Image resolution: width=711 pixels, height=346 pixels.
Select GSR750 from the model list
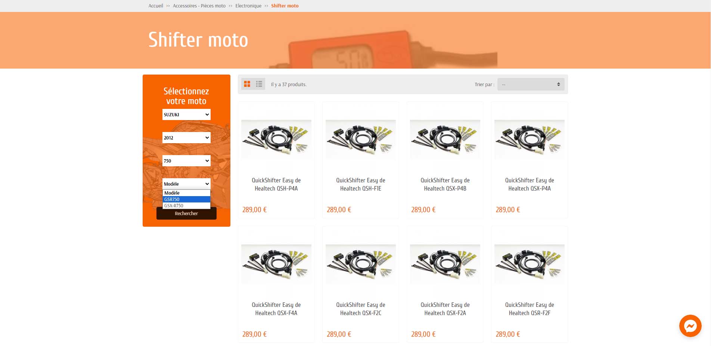coord(186,199)
